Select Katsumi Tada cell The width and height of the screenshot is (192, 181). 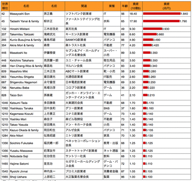(26, 103)
